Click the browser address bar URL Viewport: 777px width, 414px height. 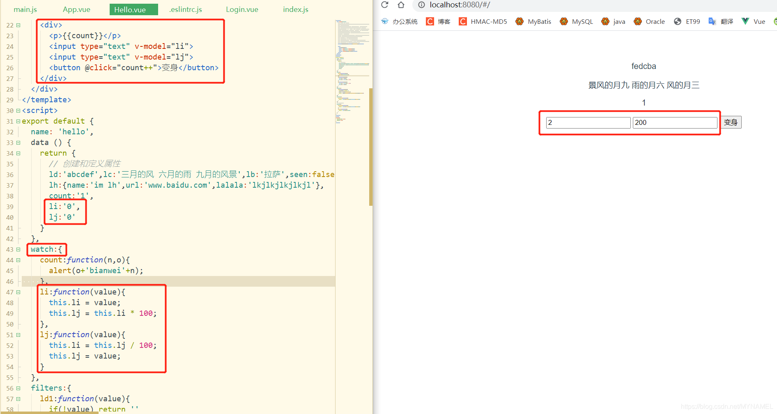(460, 5)
